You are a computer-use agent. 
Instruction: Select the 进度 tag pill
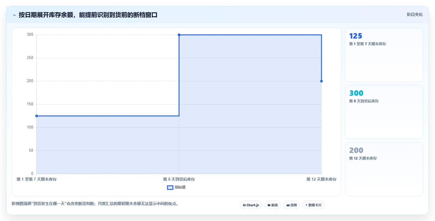292,205
